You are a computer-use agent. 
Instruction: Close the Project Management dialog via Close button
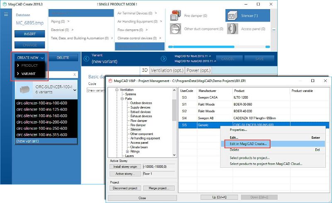[142, 198]
